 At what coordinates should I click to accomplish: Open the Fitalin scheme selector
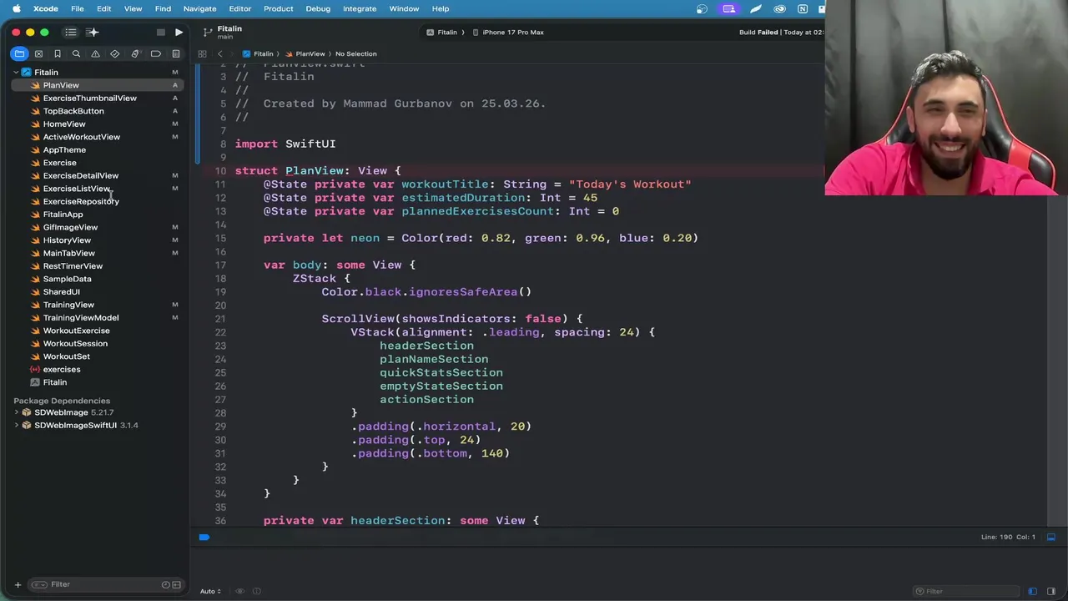pos(442,33)
